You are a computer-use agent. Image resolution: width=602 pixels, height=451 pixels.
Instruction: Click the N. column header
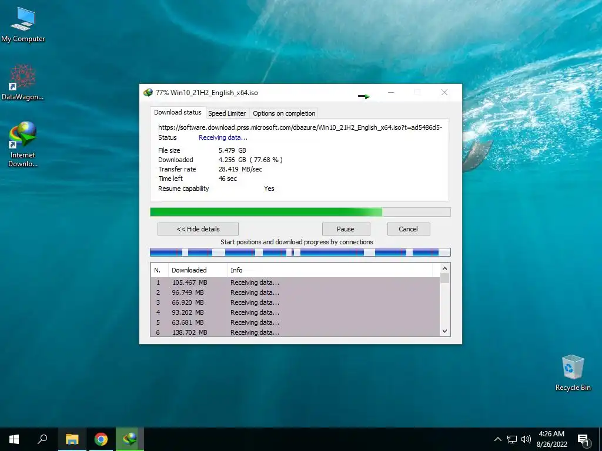click(x=159, y=270)
